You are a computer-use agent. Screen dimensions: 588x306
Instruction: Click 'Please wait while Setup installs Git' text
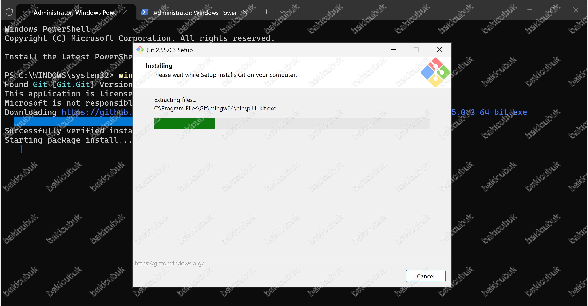click(x=225, y=75)
